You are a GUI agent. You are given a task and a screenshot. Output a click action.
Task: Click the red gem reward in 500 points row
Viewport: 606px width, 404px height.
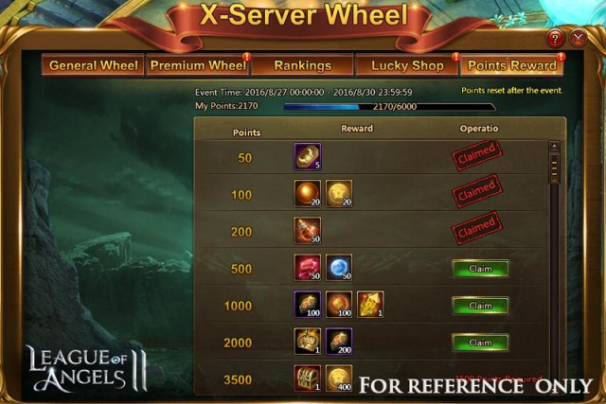[307, 267]
